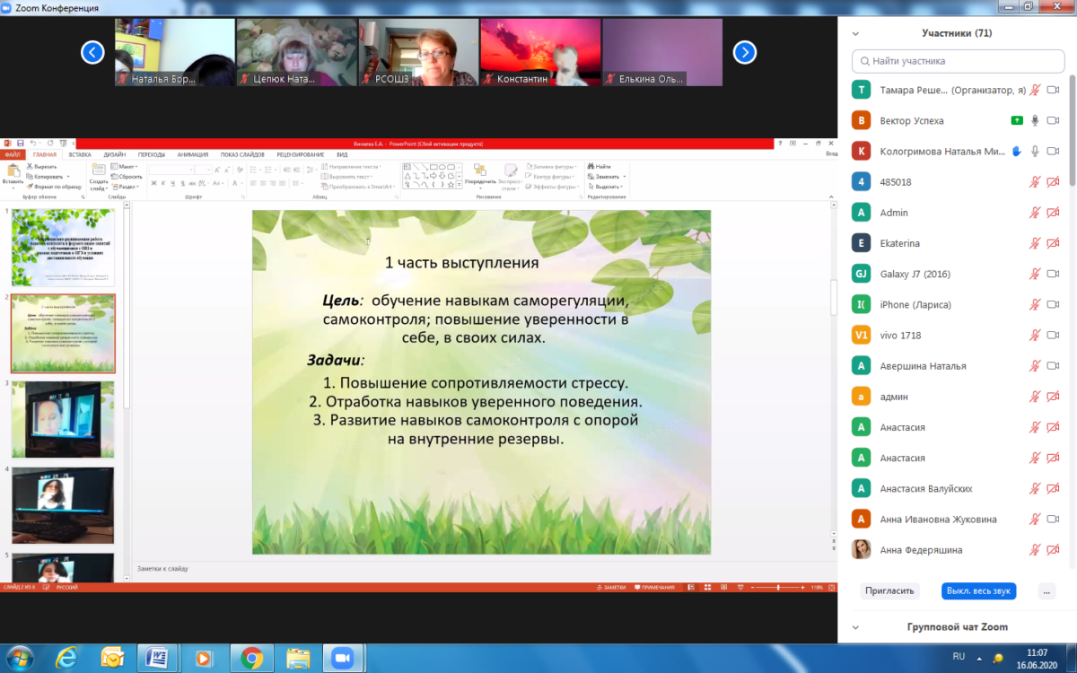Toggle the camera icon for Admin
1077x673 pixels.
(1054, 213)
